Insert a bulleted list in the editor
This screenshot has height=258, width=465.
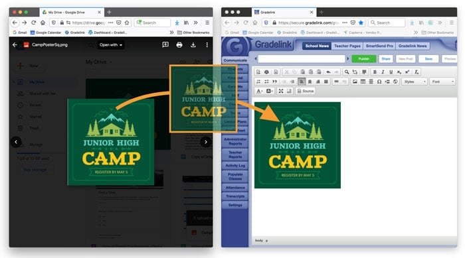click(x=266, y=82)
